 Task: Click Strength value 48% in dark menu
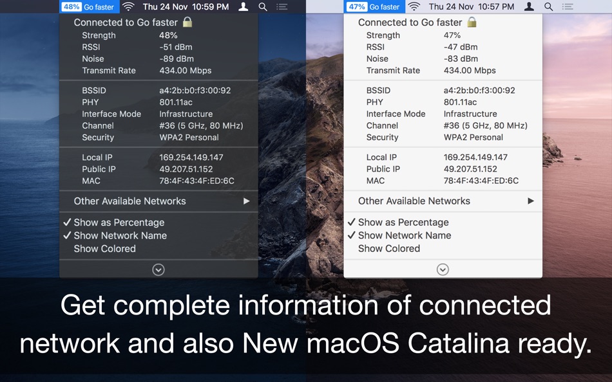168,35
